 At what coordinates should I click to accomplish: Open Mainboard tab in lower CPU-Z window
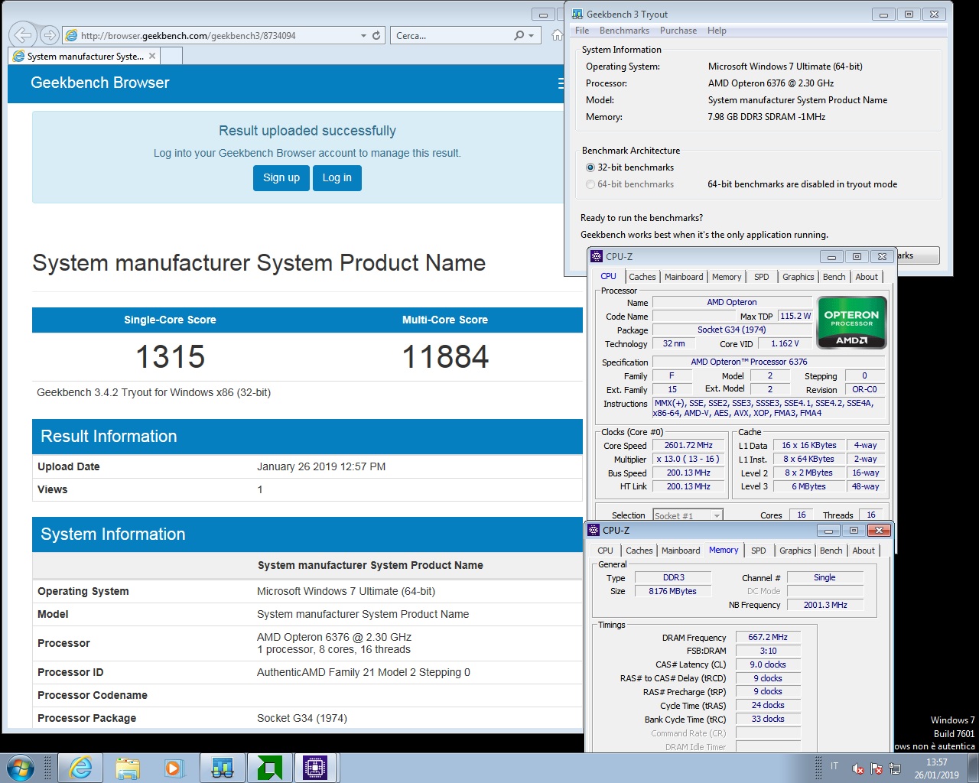[x=681, y=551]
